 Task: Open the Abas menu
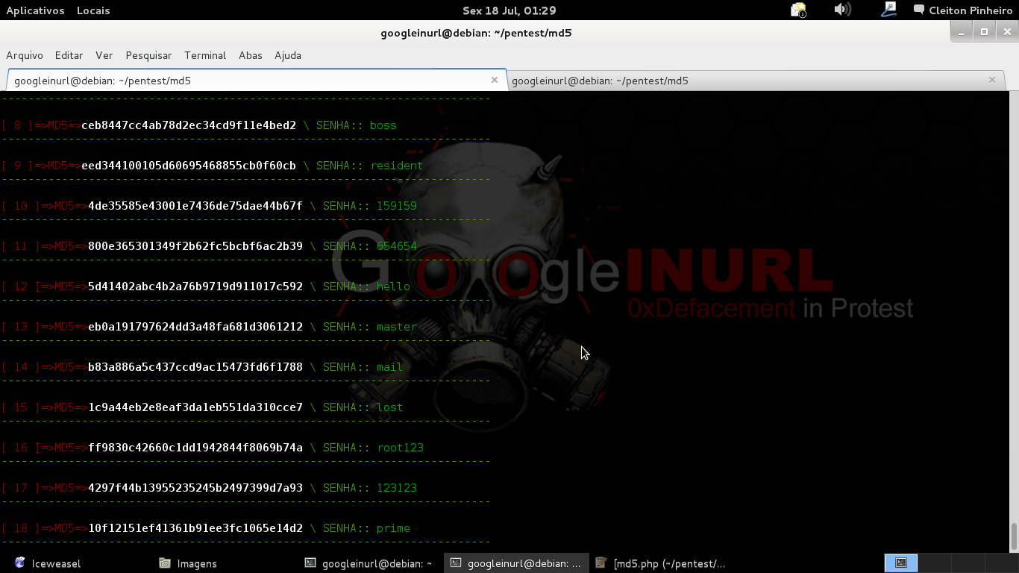point(251,55)
